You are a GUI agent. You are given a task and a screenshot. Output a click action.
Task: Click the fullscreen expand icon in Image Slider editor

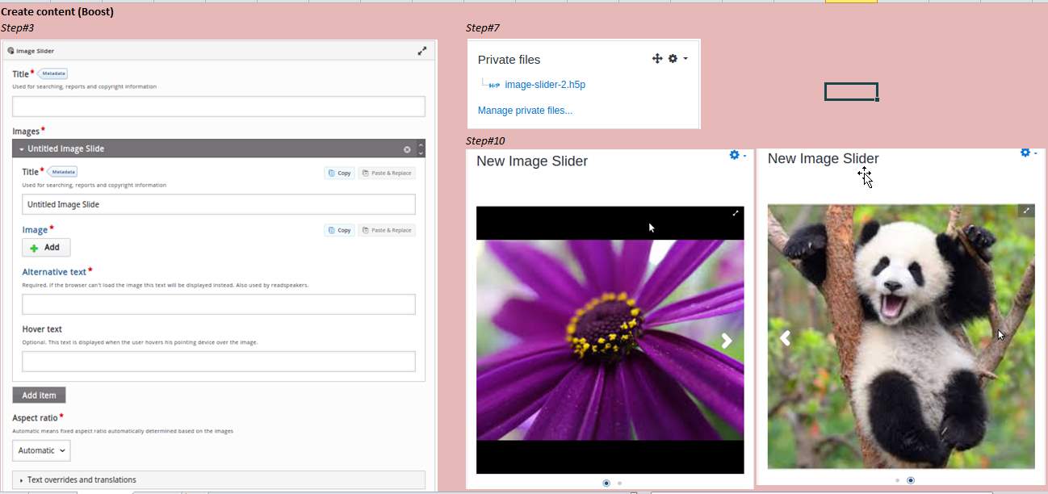(x=421, y=51)
